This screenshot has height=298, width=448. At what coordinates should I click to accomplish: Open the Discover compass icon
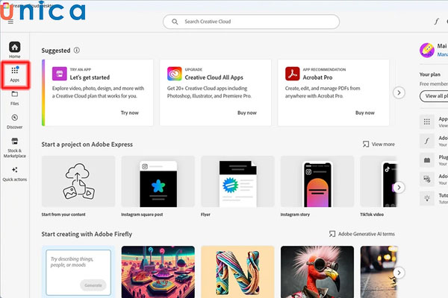[15, 121]
